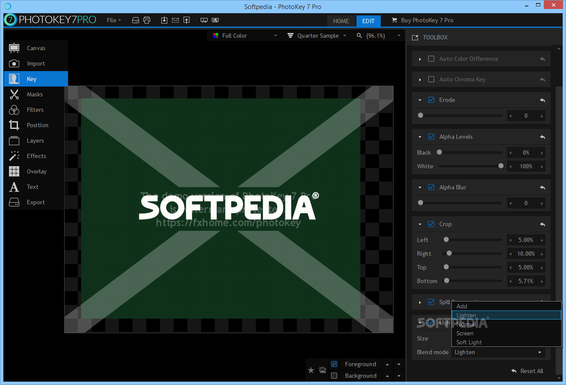Image resolution: width=566 pixels, height=385 pixels.
Task: Check the Background layer checkbox
Action: tap(334, 376)
